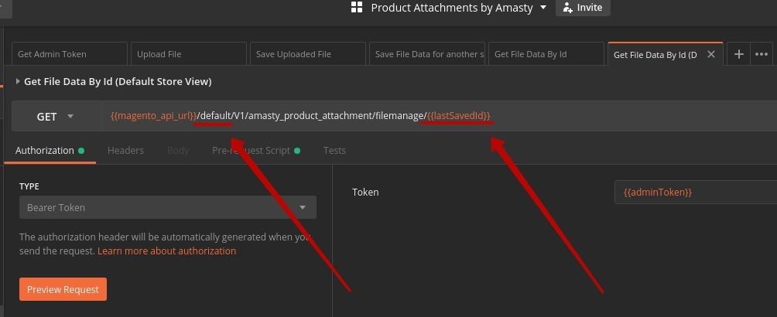Open a new request tab with plus icon
The height and width of the screenshot is (317, 777).
pos(739,54)
